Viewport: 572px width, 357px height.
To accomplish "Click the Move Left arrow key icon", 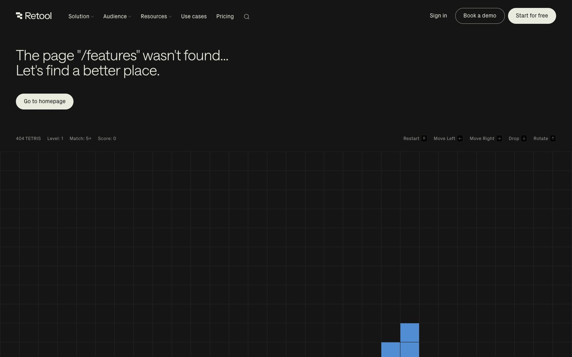I will point(460,138).
